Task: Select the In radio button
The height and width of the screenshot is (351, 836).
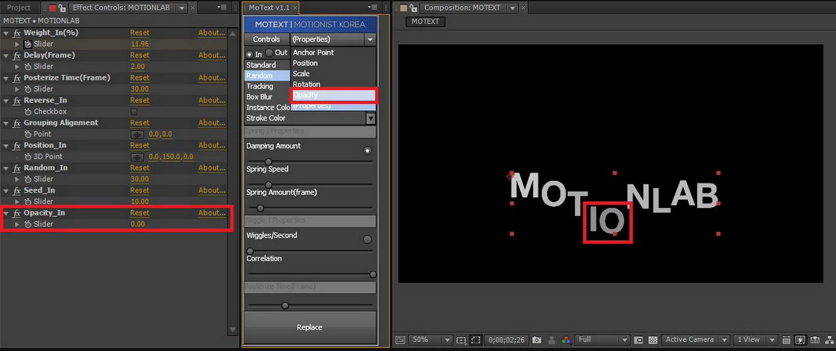Action: 249,55
